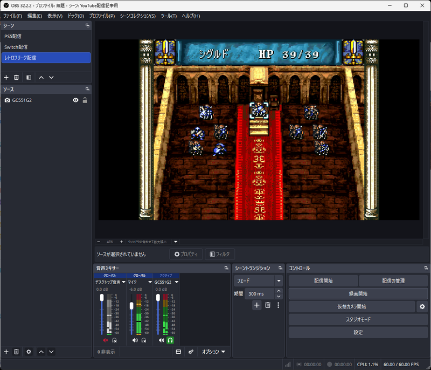Open advanced audio properties gears icon
431x370 pixels.
click(191, 352)
